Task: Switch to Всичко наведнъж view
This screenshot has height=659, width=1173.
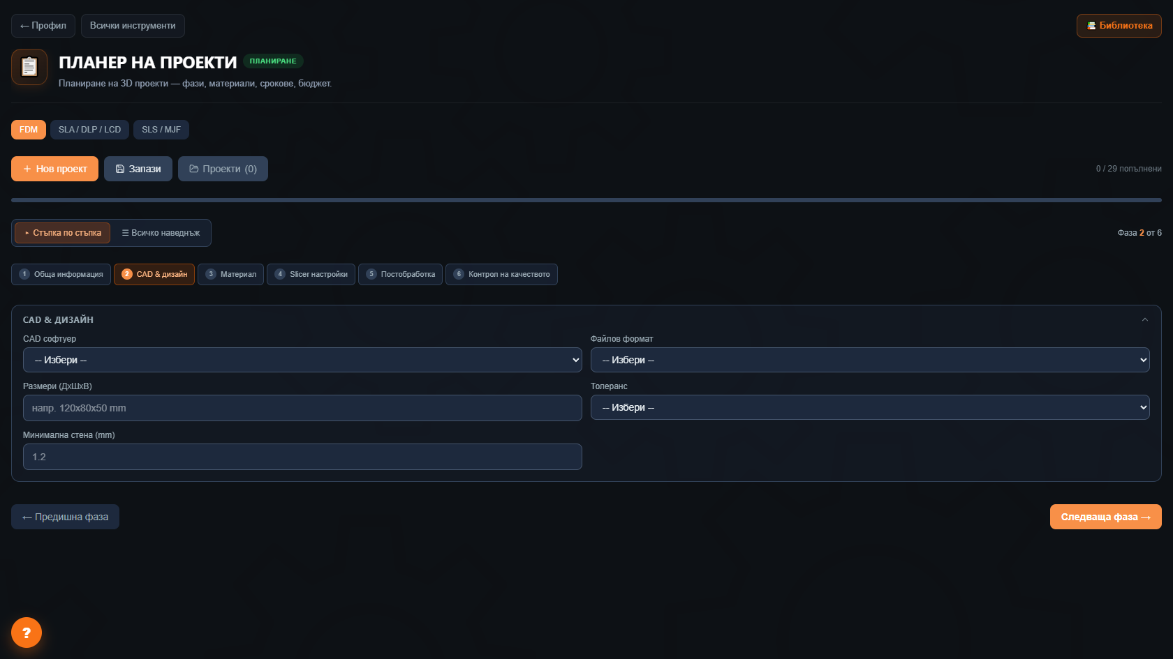Action: [161, 233]
